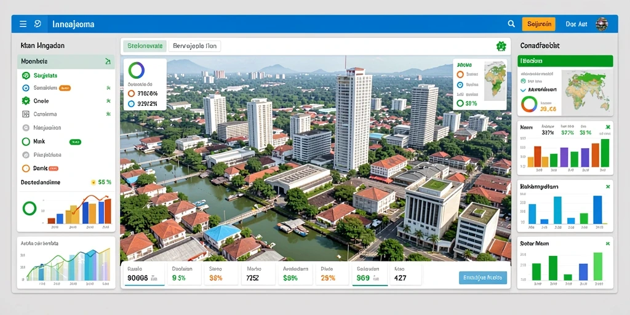This screenshot has height=315, width=630.
Task: Switch to the Stelonevrate tab
Action: pyautogui.click(x=145, y=46)
